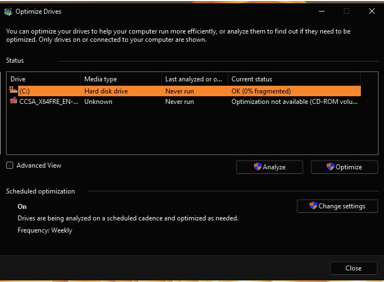Select the CCSA_X64FRE_EN-... drive row
The height and width of the screenshot is (282, 384).
coord(185,102)
